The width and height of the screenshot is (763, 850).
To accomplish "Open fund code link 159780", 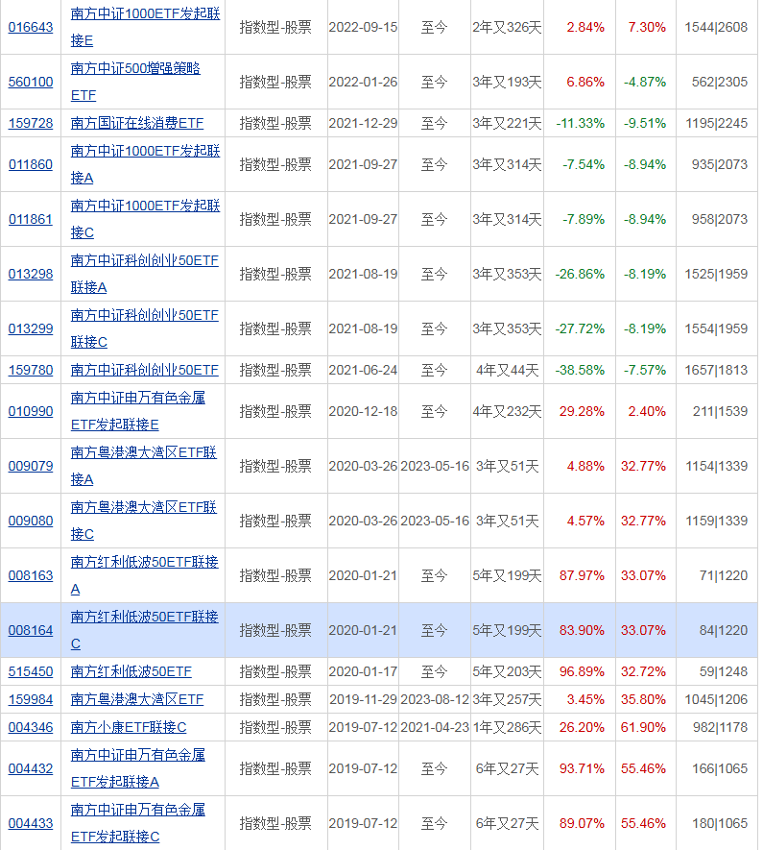I will coord(31,370).
